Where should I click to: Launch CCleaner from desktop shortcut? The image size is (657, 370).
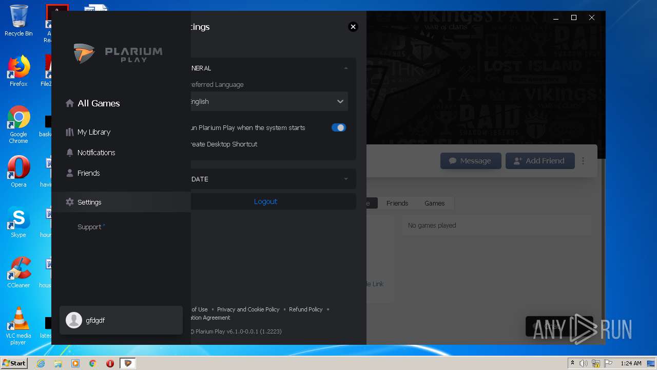pos(18,272)
